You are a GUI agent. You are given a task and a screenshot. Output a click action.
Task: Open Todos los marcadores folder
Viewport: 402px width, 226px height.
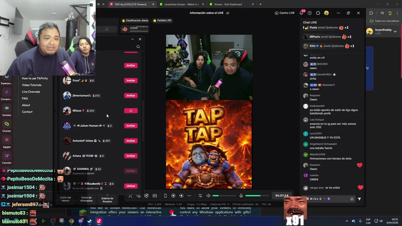385,21
